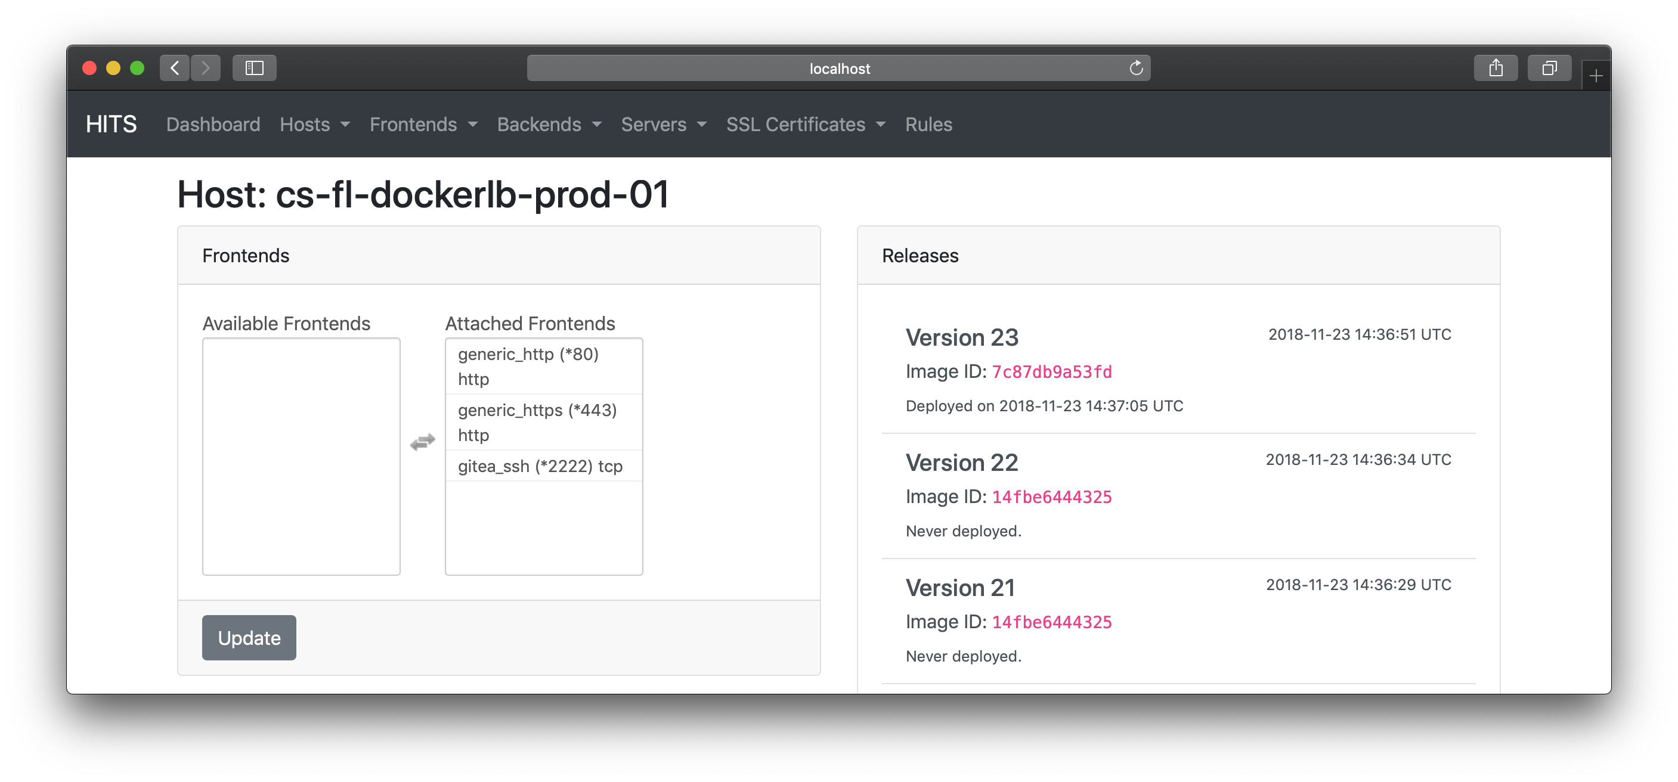This screenshot has height=782, width=1678.
Task: Show all tabs overview icon
Action: pyautogui.click(x=1549, y=68)
